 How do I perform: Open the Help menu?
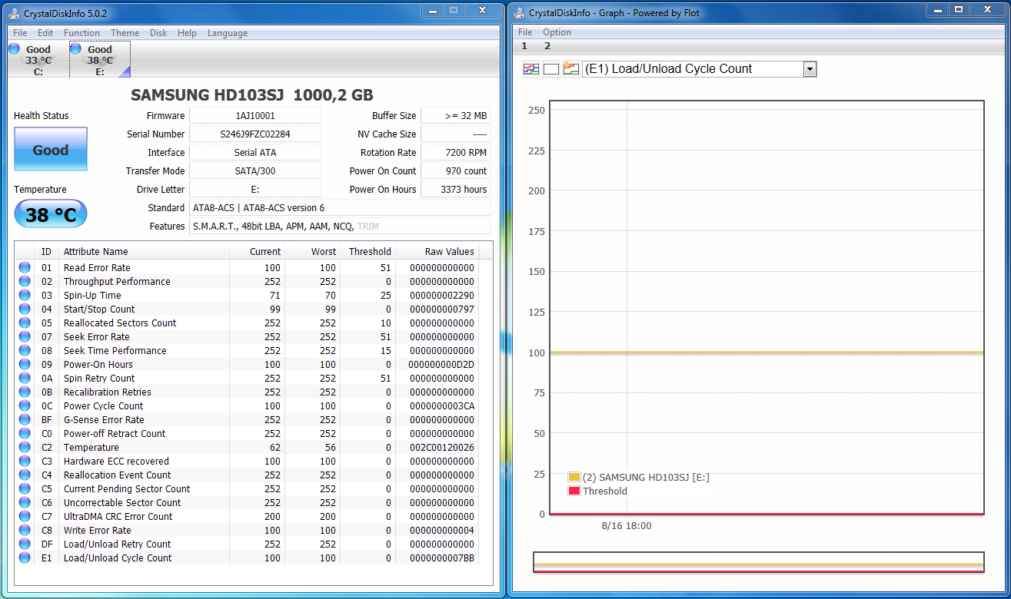(187, 33)
